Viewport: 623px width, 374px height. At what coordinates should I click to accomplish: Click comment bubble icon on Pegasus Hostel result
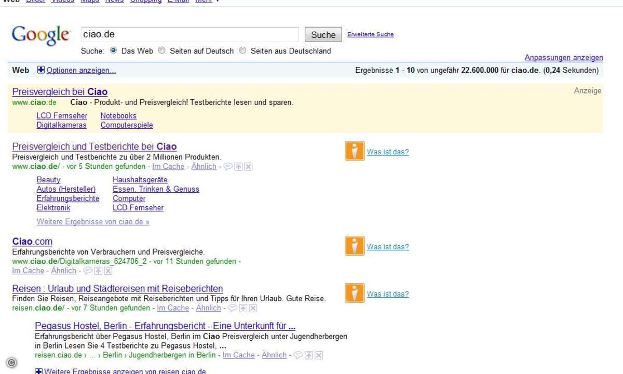[x=298, y=355]
